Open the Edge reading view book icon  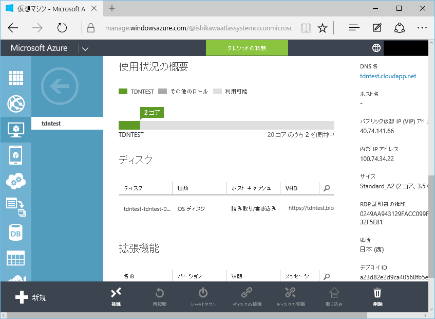pyautogui.click(x=306, y=28)
